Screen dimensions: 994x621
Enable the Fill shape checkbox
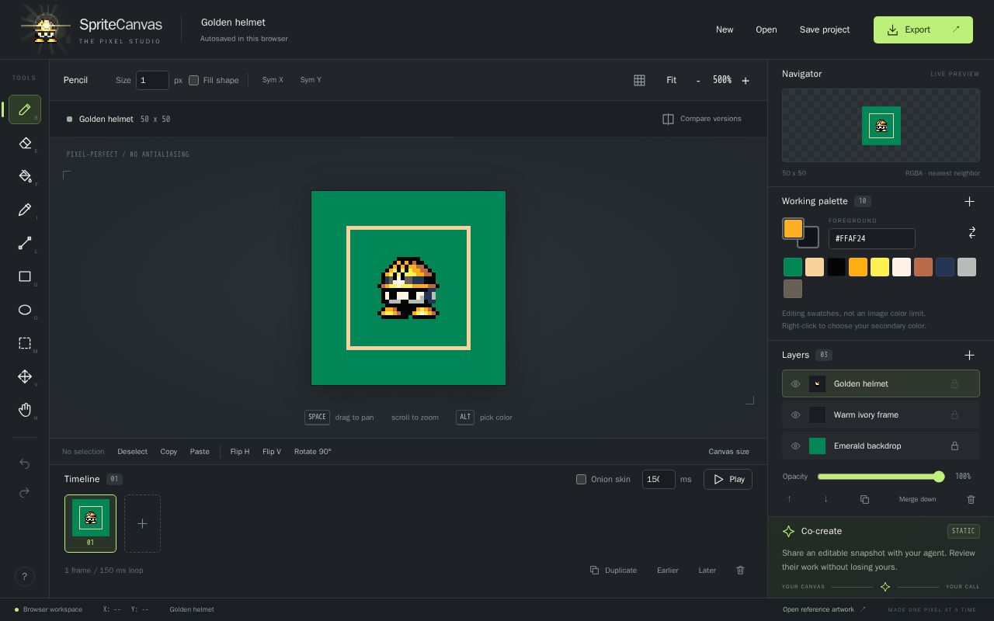(194, 80)
